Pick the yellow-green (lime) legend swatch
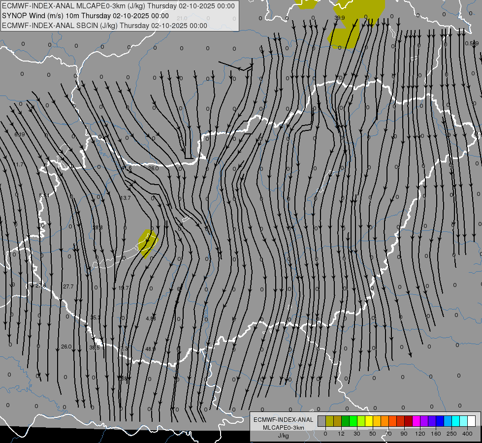This screenshot has height=443, width=482. tap(361, 421)
